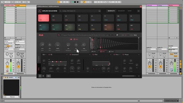
Task: Start playback with the green play button
Action: coord(72,2)
